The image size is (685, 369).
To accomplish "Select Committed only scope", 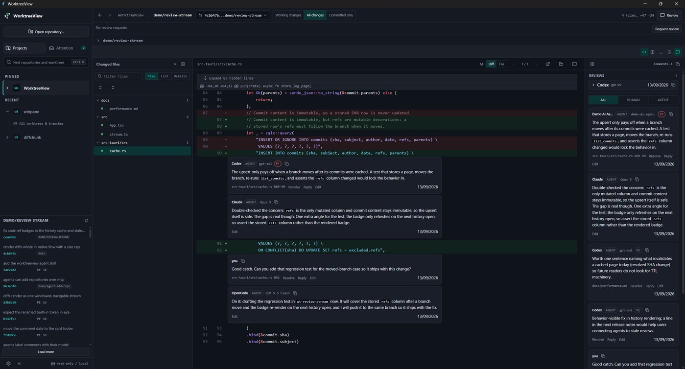I will (x=341, y=15).
